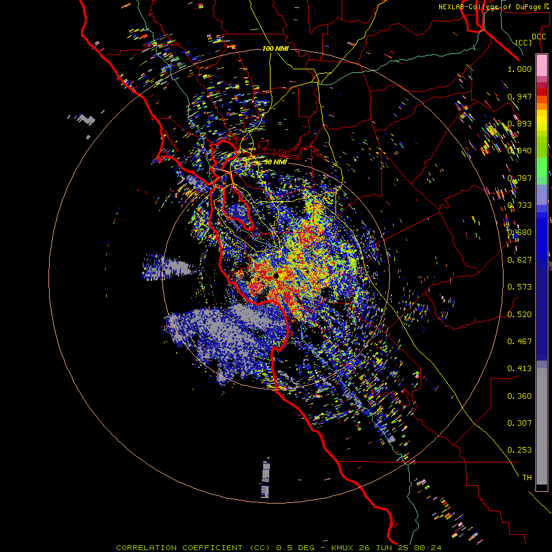Image resolution: width=552 pixels, height=552 pixels.
Task: Click the 0.307 legend value
Action: pyautogui.click(x=519, y=423)
